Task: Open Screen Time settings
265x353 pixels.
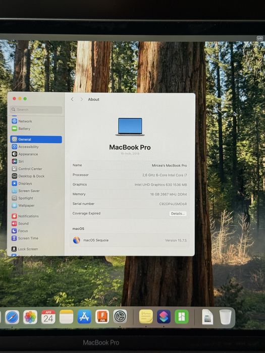Action: tap(25, 238)
